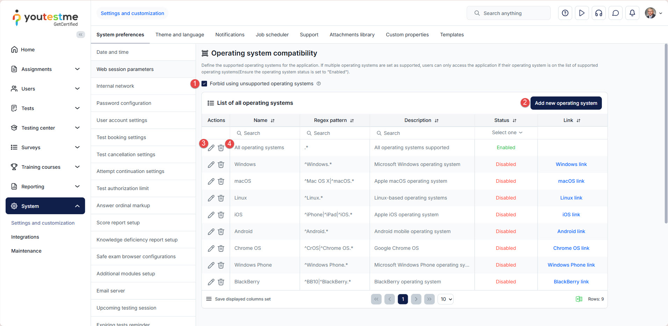Export table using Excel icon
The height and width of the screenshot is (326, 668).
coord(579,299)
